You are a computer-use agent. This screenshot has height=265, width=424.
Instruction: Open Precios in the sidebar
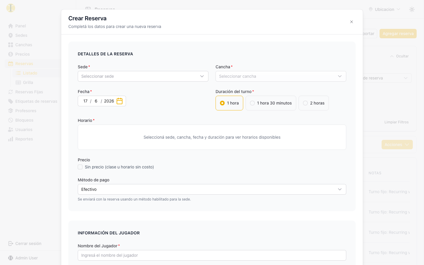[22, 54]
